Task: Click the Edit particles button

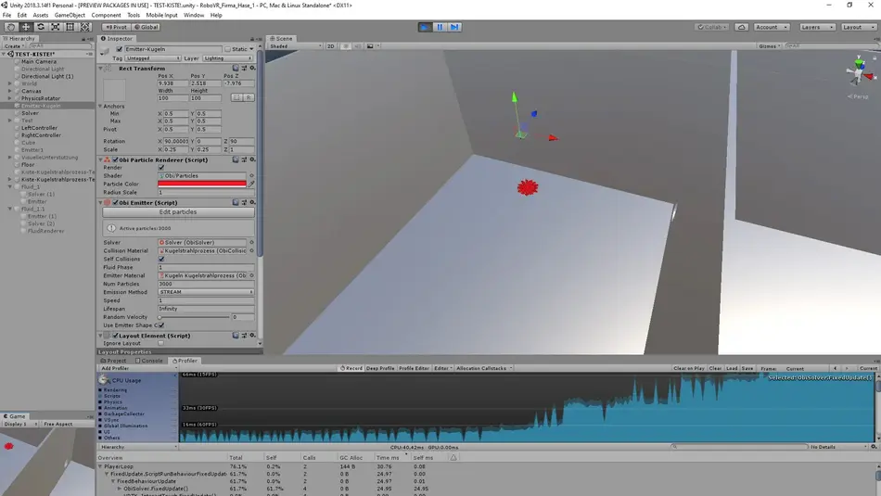Action: [178, 212]
